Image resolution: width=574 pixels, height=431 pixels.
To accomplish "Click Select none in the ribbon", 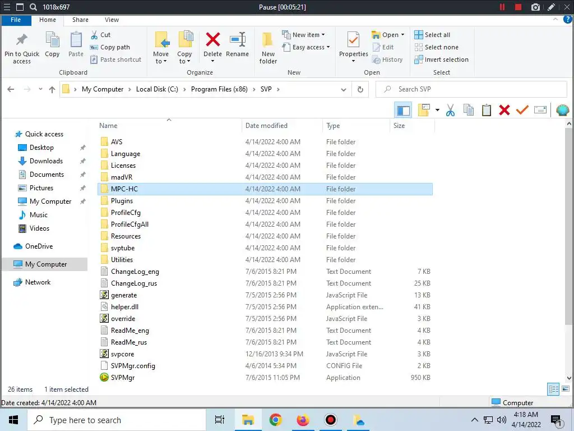I will pyautogui.click(x=436, y=47).
